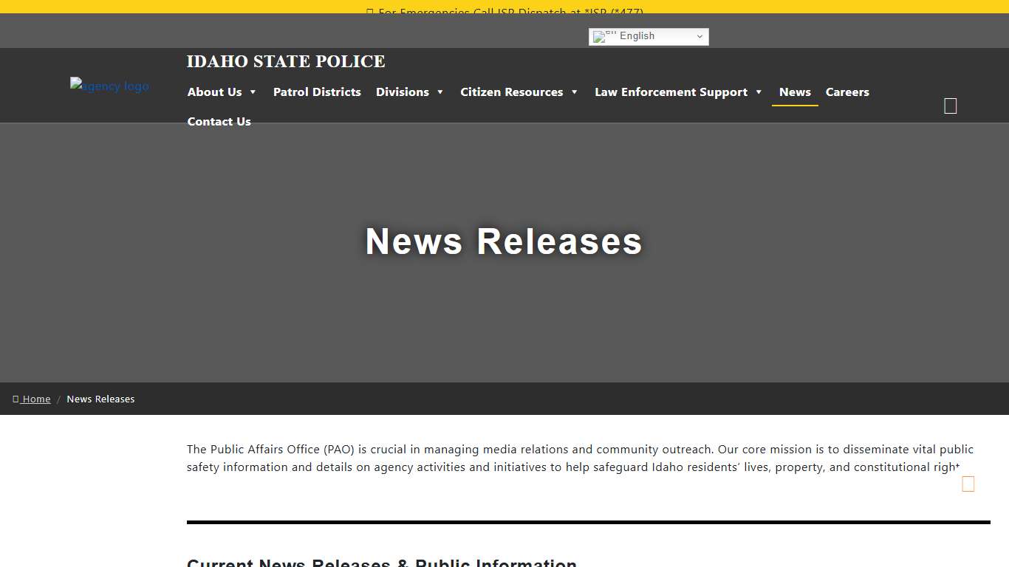Expand the Citizen Resources submenu
This screenshot has height=567, width=1009.
(x=519, y=92)
